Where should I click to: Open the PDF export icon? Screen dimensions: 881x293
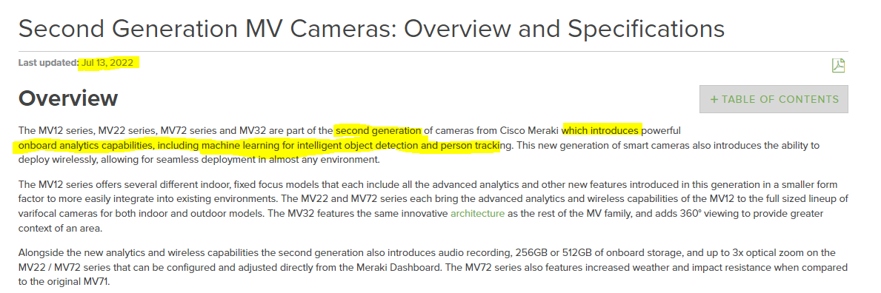click(x=838, y=65)
